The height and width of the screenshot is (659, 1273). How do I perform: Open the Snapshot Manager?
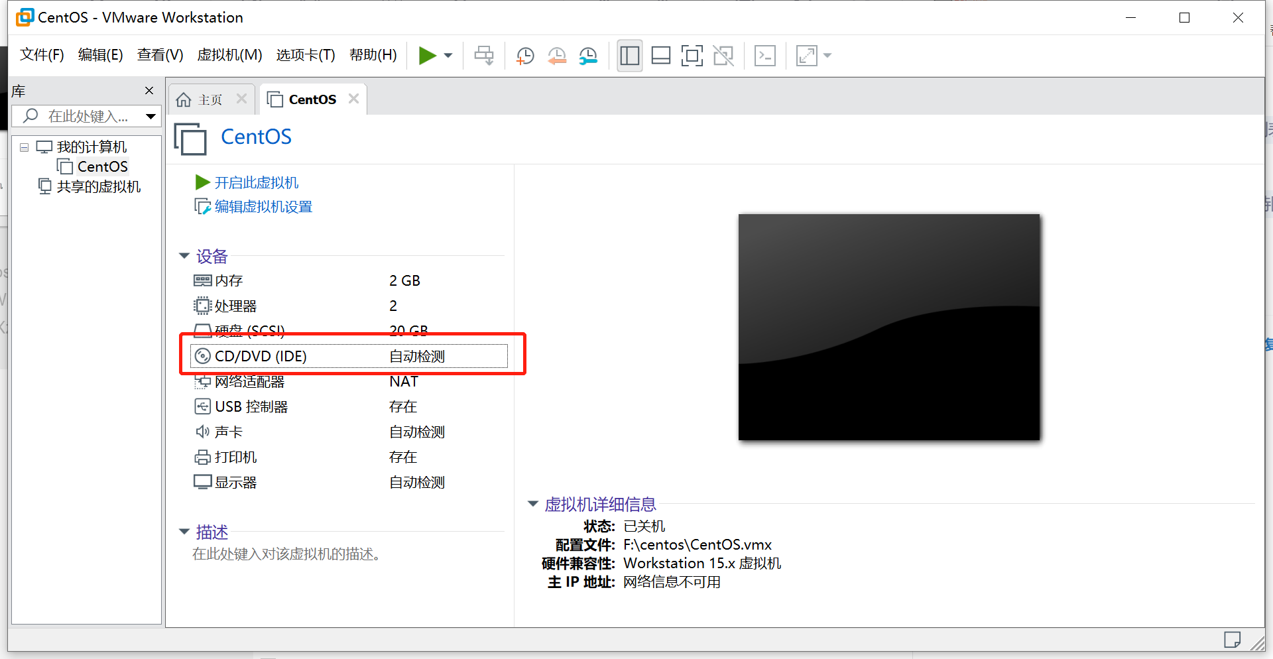(x=588, y=56)
